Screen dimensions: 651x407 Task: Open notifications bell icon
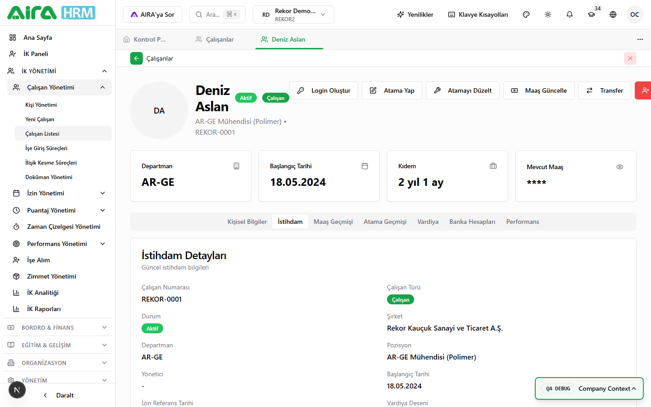(570, 14)
